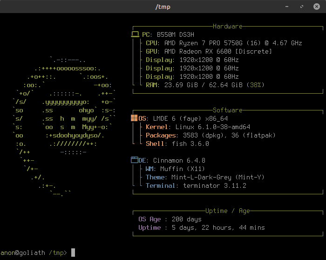Viewport: 326px width, 260px height.
Task: Click the anon@goliath /tmp> prompt
Action: pos(34,253)
